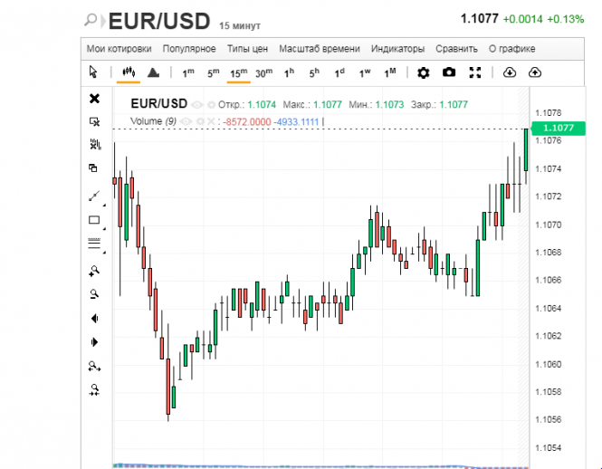Switch to the 5m timeframe

(213, 72)
